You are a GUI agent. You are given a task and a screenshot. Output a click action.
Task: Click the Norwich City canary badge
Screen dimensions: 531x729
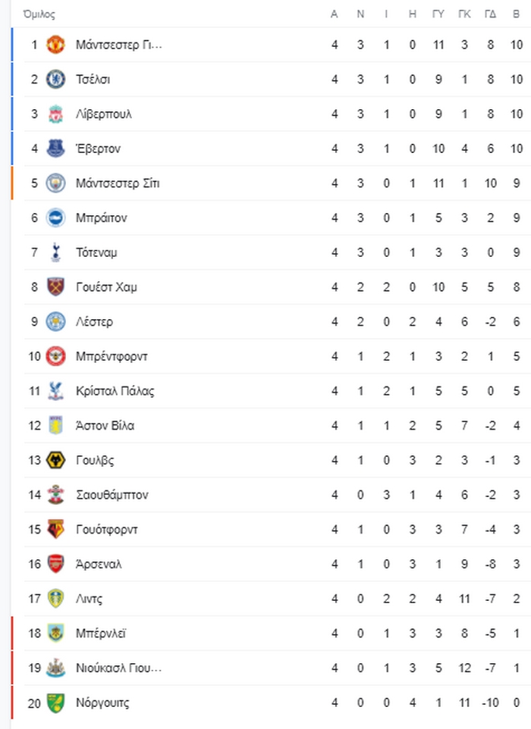point(55,702)
